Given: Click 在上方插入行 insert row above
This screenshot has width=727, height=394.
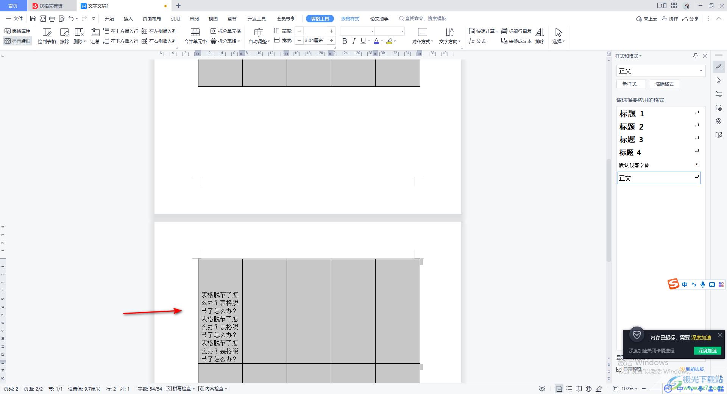Looking at the screenshot, I should point(121,31).
